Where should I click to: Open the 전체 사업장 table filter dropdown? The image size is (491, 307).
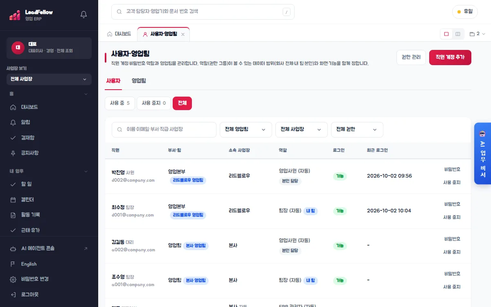pos(302,129)
